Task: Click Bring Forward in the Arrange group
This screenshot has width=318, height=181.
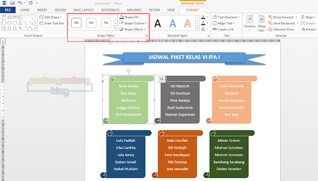Action: (x=281, y=17)
